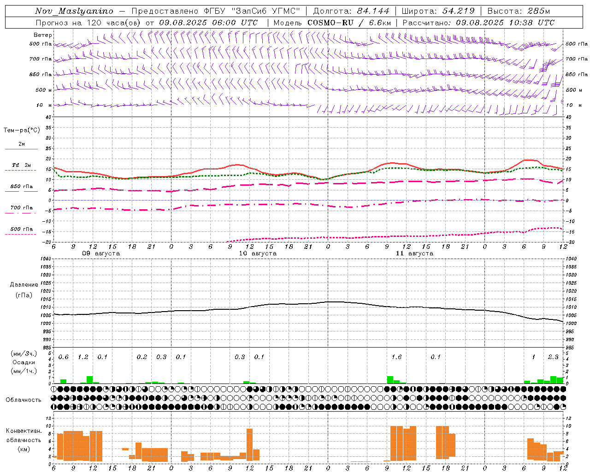Select the Долгота: 84.144 header field
This screenshot has width=590, height=472.
[x=351, y=11]
